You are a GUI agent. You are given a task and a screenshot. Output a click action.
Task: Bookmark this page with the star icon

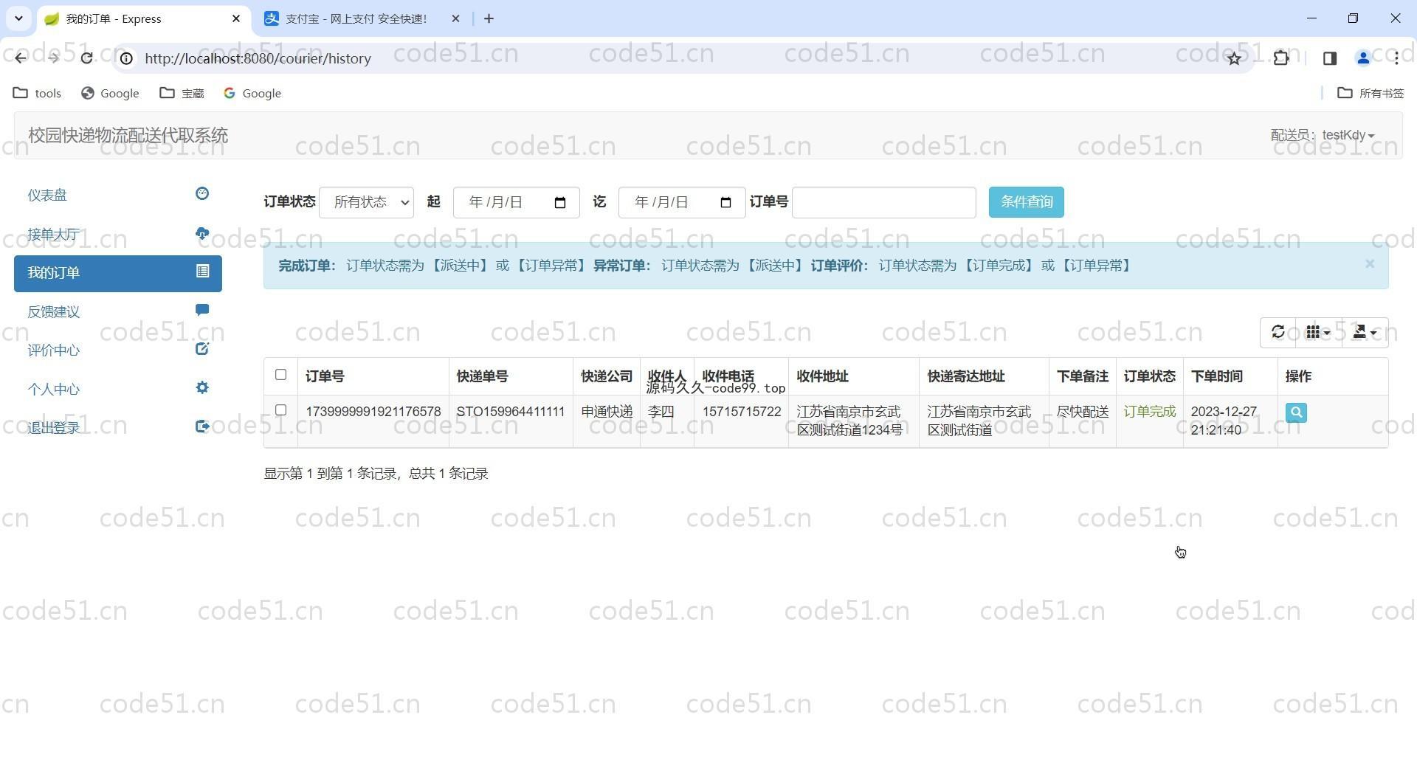(1234, 58)
